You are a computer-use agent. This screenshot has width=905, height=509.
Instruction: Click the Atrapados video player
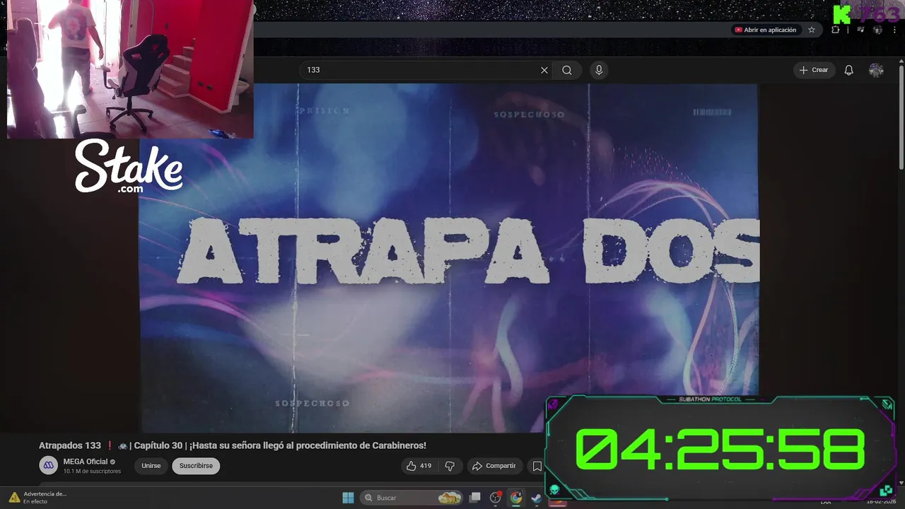click(448, 258)
